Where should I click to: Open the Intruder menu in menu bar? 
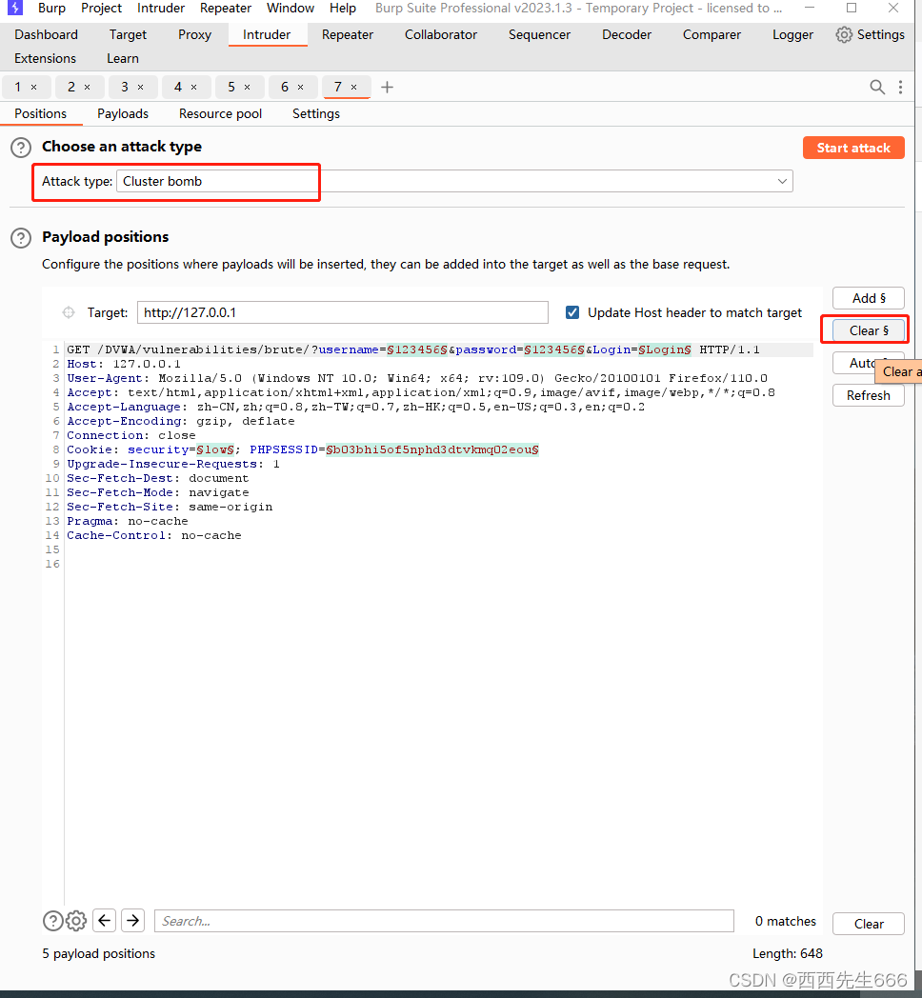tap(161, 8)
